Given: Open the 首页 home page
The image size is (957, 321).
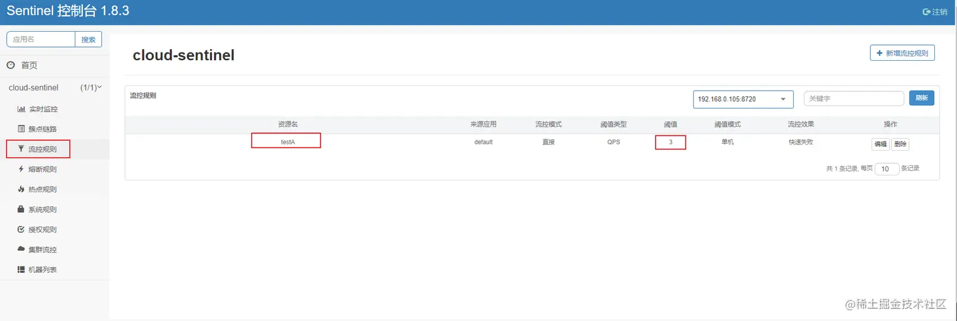Looking at the screenshot, I should click(29, 65).
